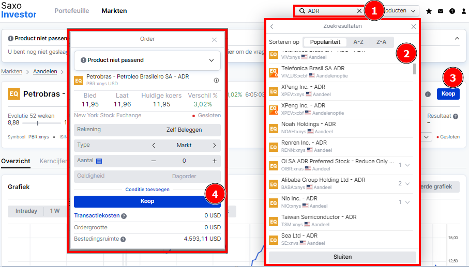Switch to next order Type
Screen dimensions: 469x267
pyautogui.click(x=215, y=146)
